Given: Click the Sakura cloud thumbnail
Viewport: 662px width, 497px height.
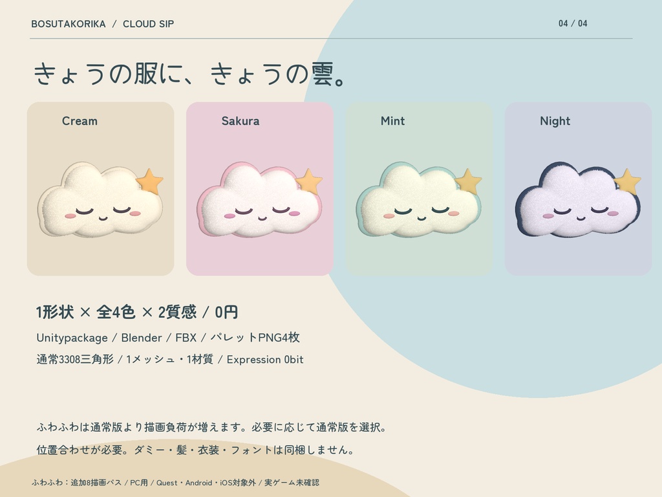Looking at the screenshot, I should pyautogui.click(x=260, y=199).
